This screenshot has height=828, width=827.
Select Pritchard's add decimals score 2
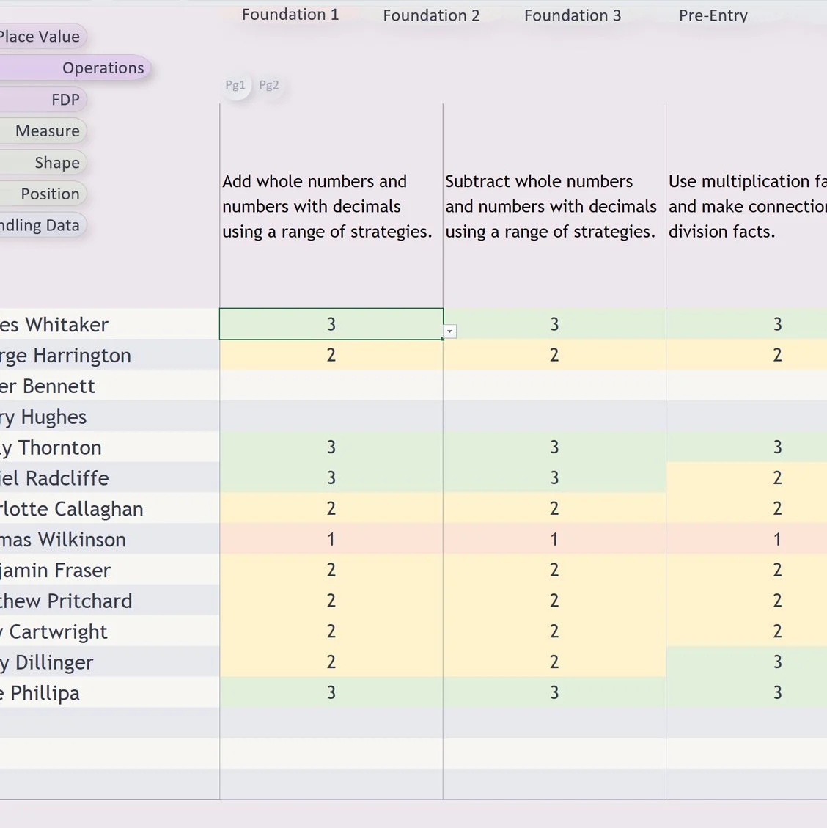(331, 600)
